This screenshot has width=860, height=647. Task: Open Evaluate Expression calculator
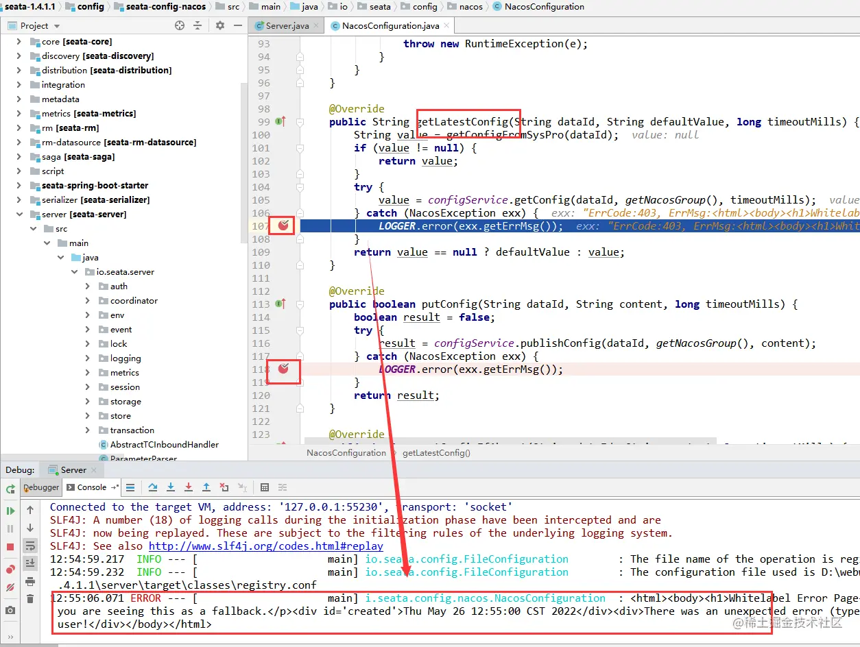(x=265, y=487)
